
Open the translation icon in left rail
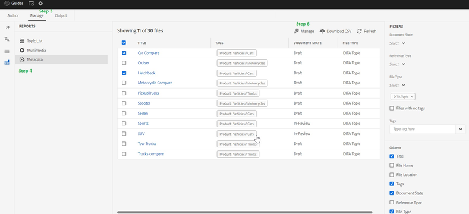tap(7, 39)
